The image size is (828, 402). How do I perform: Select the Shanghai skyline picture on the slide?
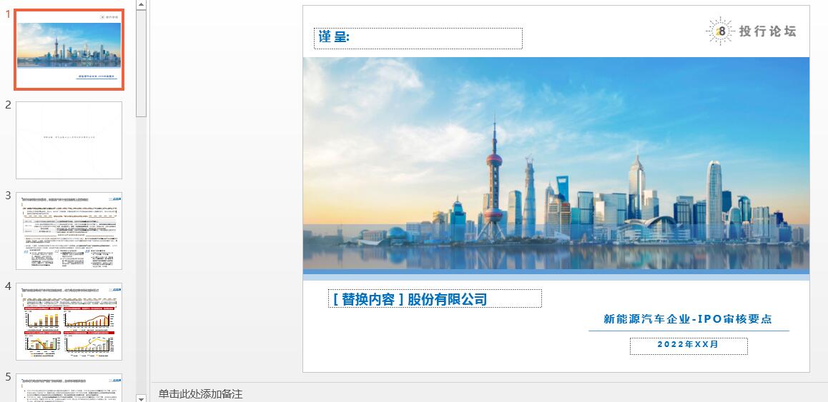click(556, 163)
